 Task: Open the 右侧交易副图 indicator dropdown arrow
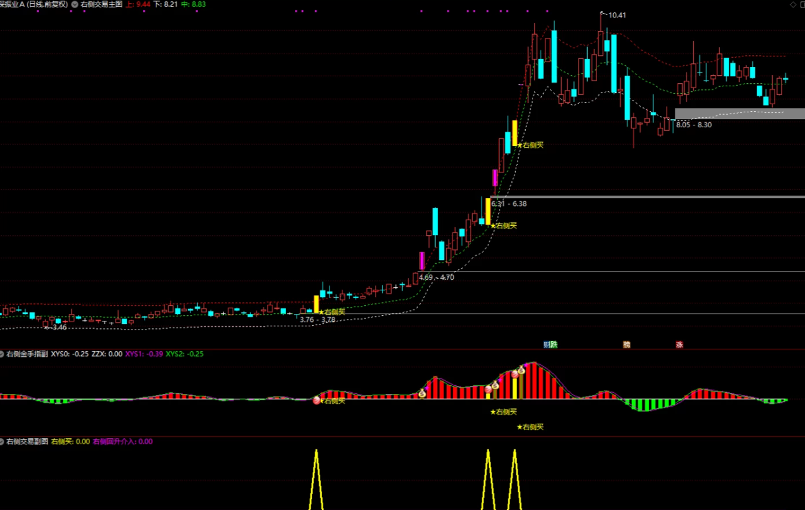click(3, 442)
